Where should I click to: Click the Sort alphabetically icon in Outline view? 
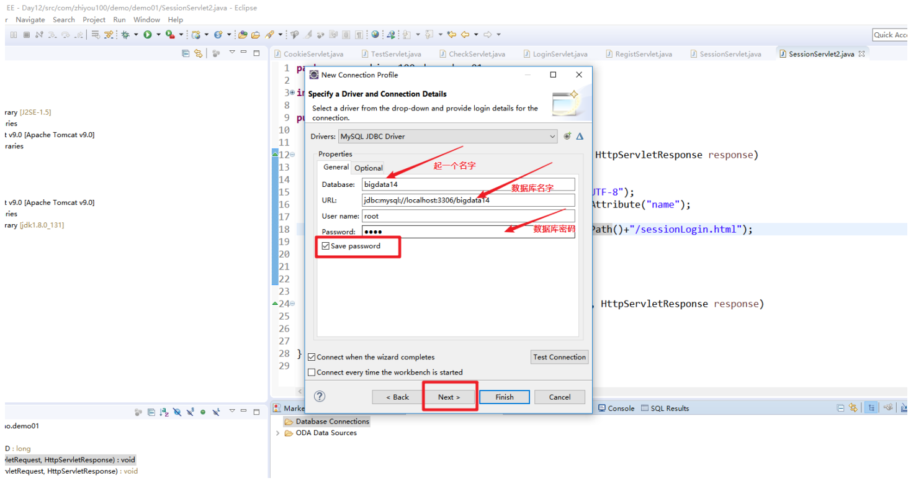[164, 412]
